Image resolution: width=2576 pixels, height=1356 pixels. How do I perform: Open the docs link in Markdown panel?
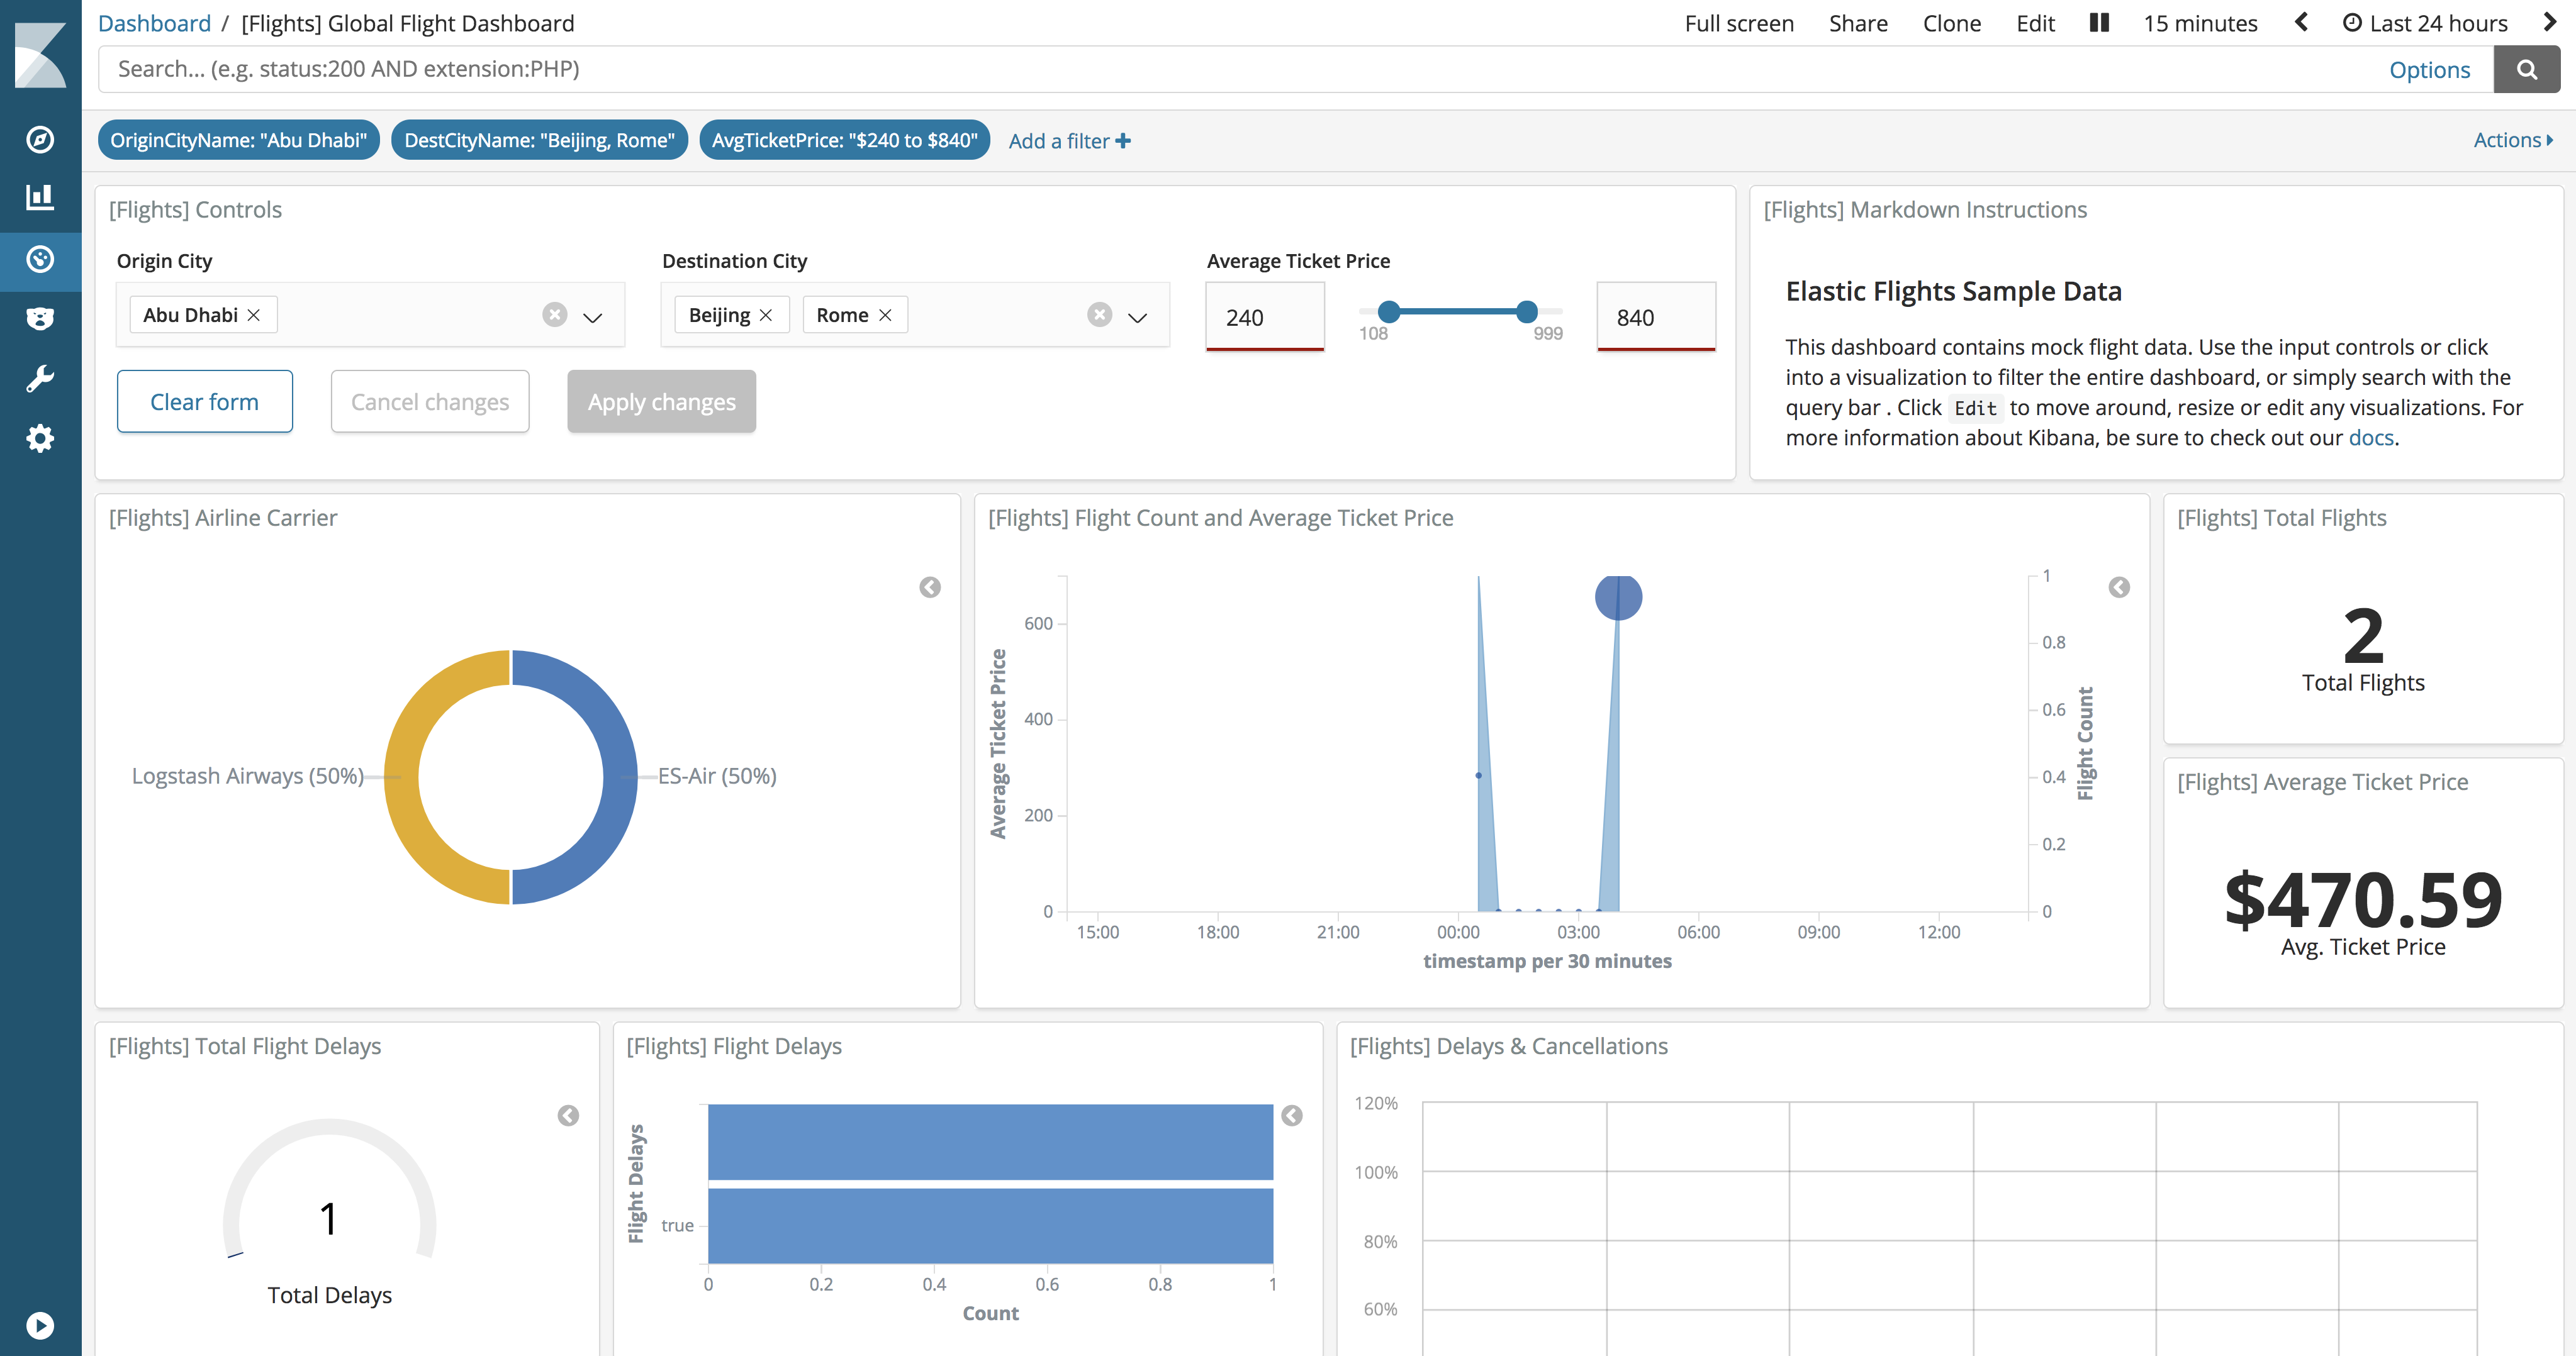tap(2371, 438)
